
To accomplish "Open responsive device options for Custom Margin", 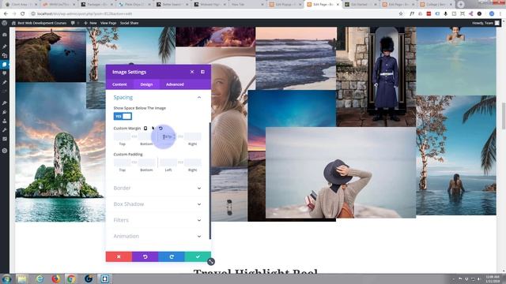I will click(x=145, y=128).
